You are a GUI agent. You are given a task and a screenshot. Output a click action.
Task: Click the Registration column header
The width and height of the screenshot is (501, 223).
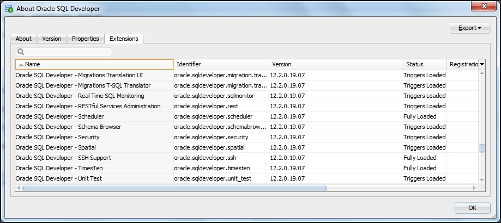(x=463, y=64)
